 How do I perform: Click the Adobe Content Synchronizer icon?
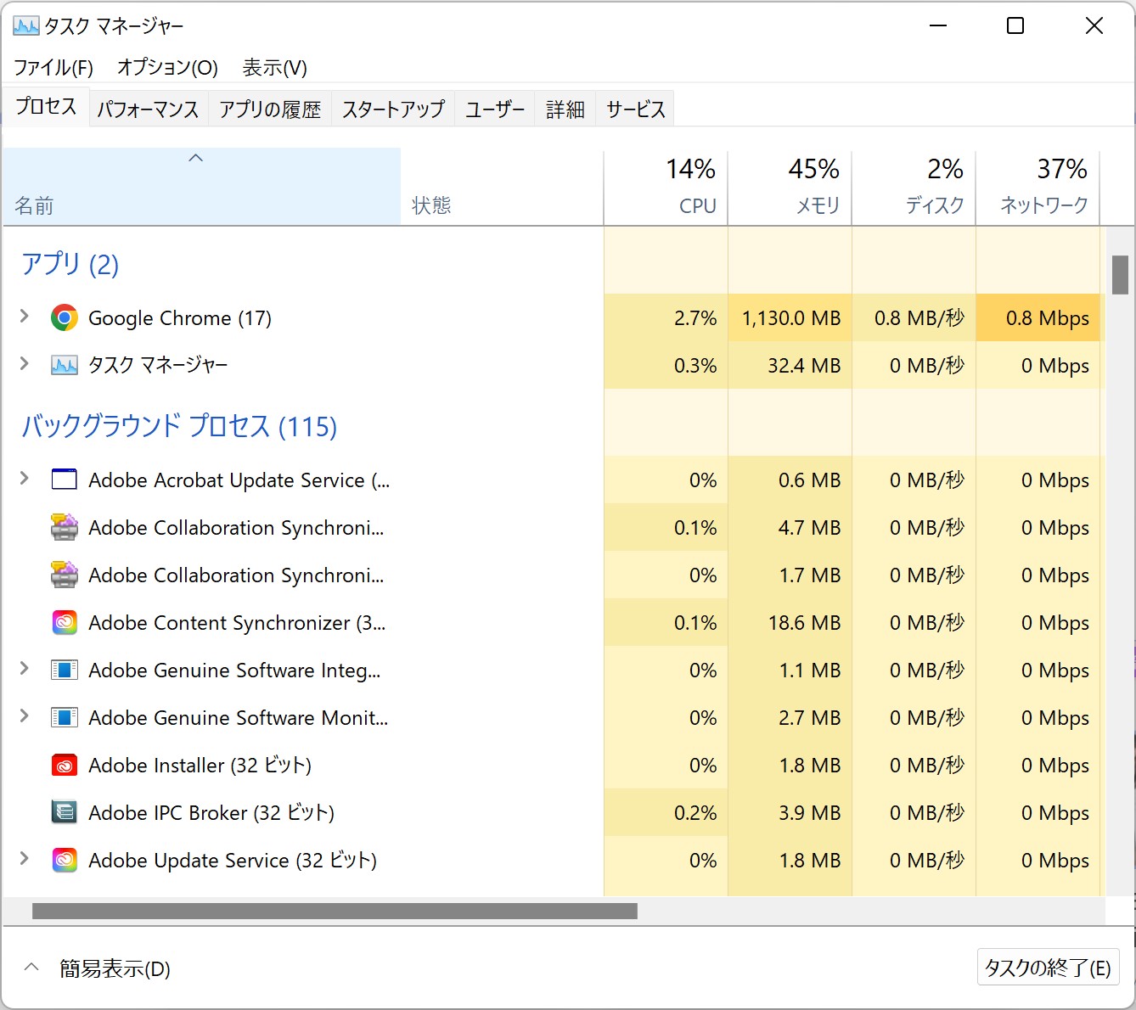pyautogui.click(x=65, y=623)
